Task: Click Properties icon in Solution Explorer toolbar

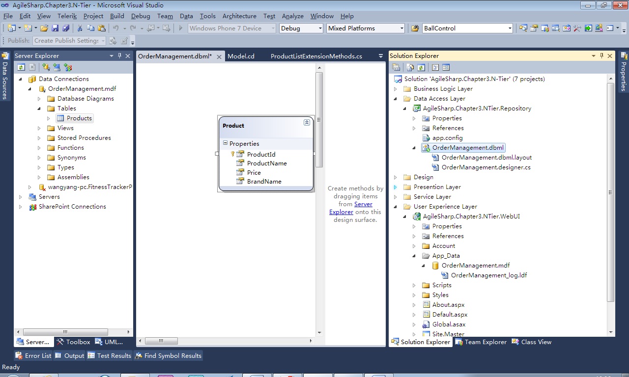Action: click(397, 67)
